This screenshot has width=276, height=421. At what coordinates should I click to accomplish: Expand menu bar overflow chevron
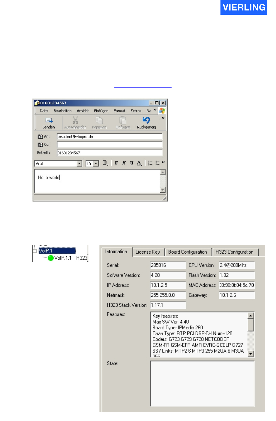(155, 110)
